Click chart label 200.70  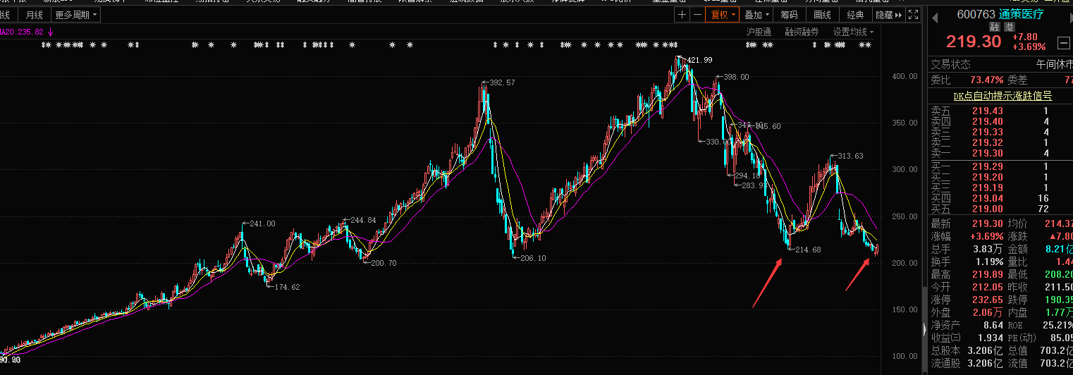[384, 263]
